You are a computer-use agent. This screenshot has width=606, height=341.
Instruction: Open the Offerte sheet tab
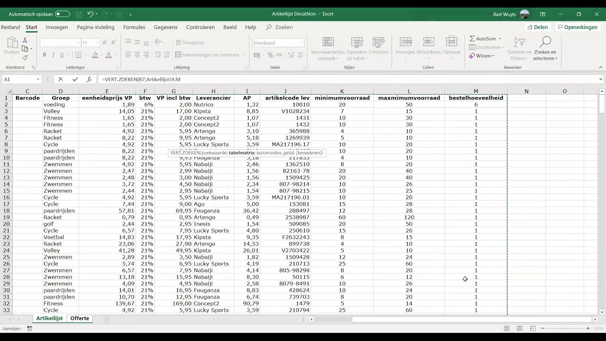80,319
